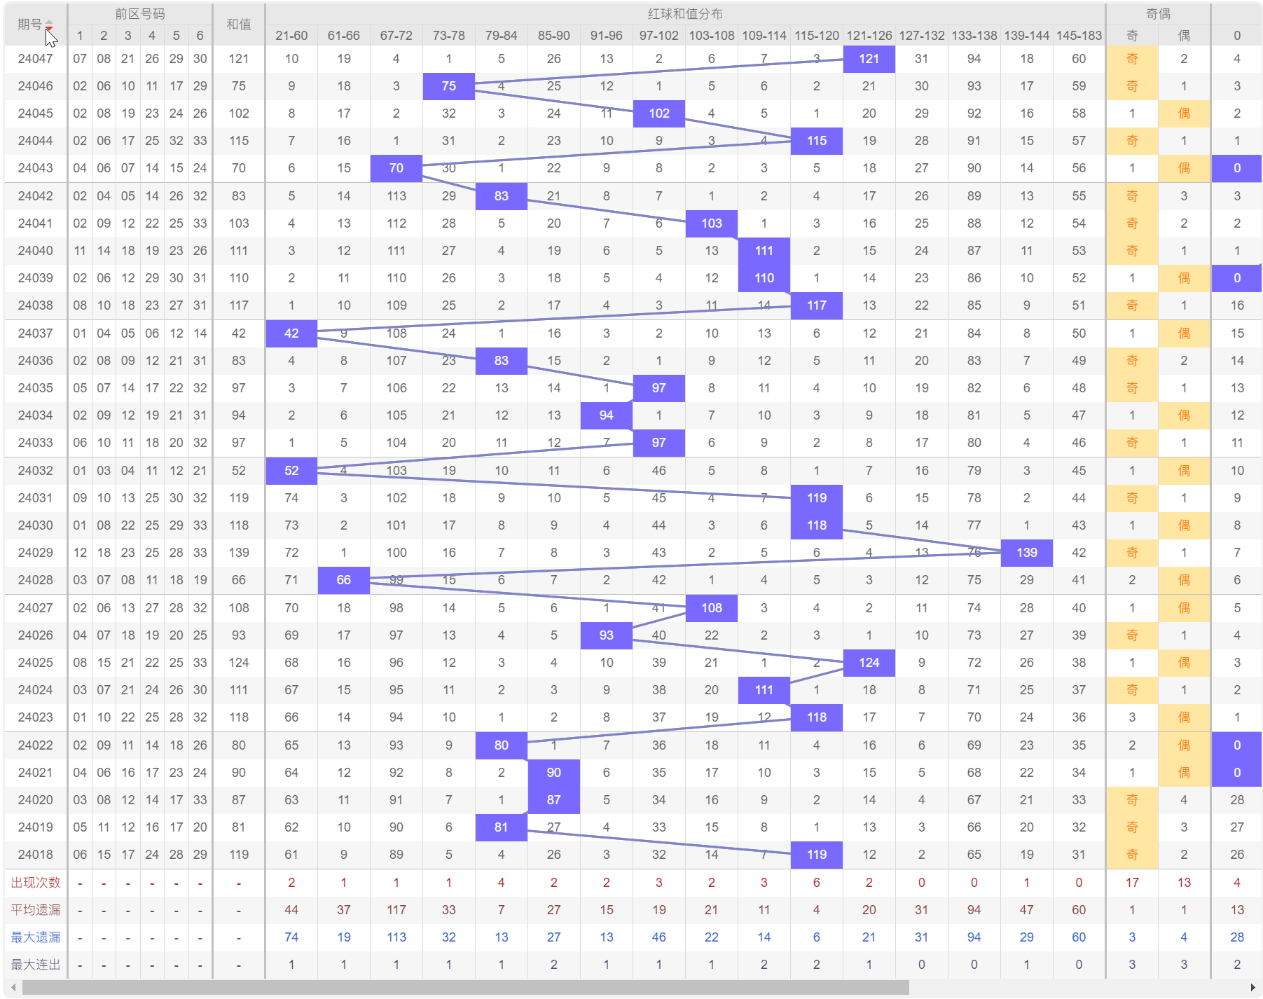Click the 最大遗漏 value 113

coord(396,937)
